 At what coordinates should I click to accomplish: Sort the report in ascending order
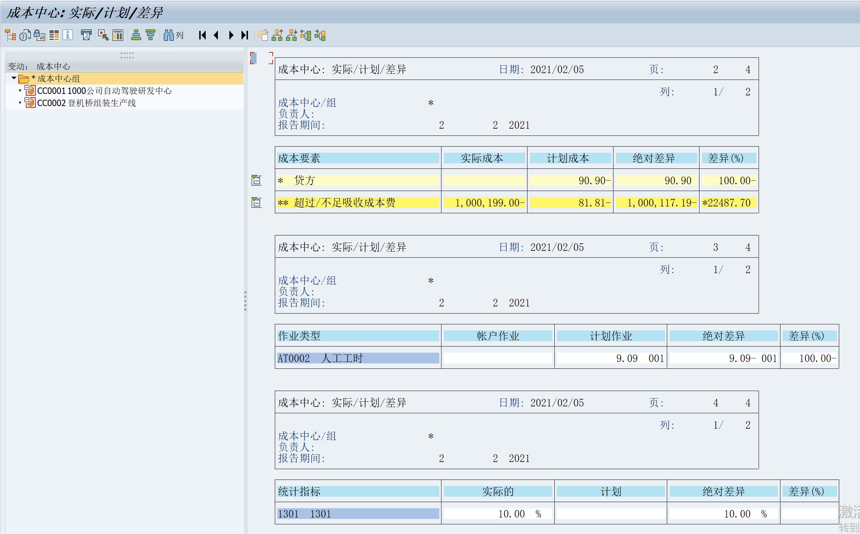coord(136,35)
